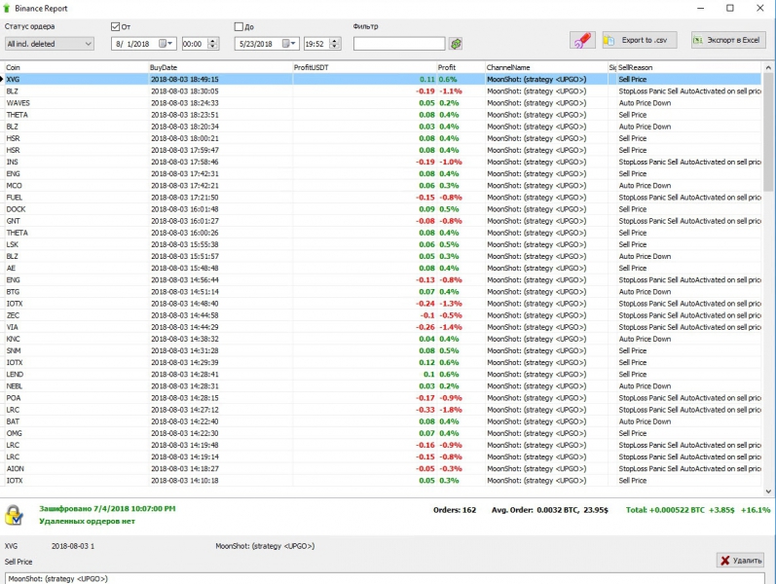
Task: Select the OMG coin row
Action: [x=383, y=433]
